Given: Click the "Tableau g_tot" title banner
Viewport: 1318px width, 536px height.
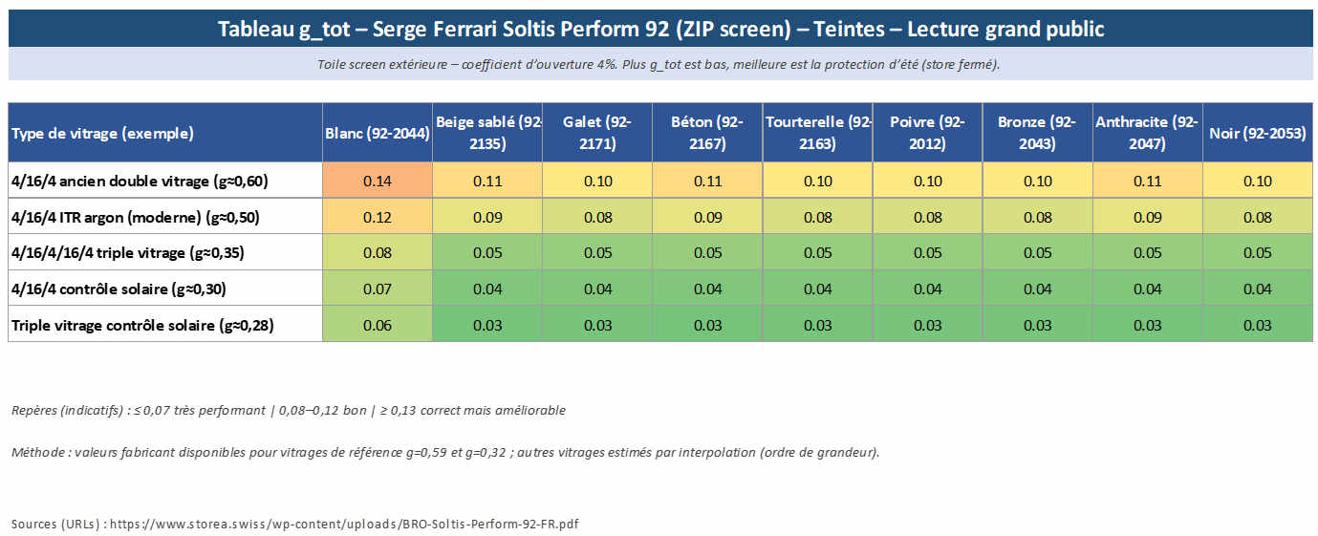Looking at the screenshot, I should (x=660, y=30).
